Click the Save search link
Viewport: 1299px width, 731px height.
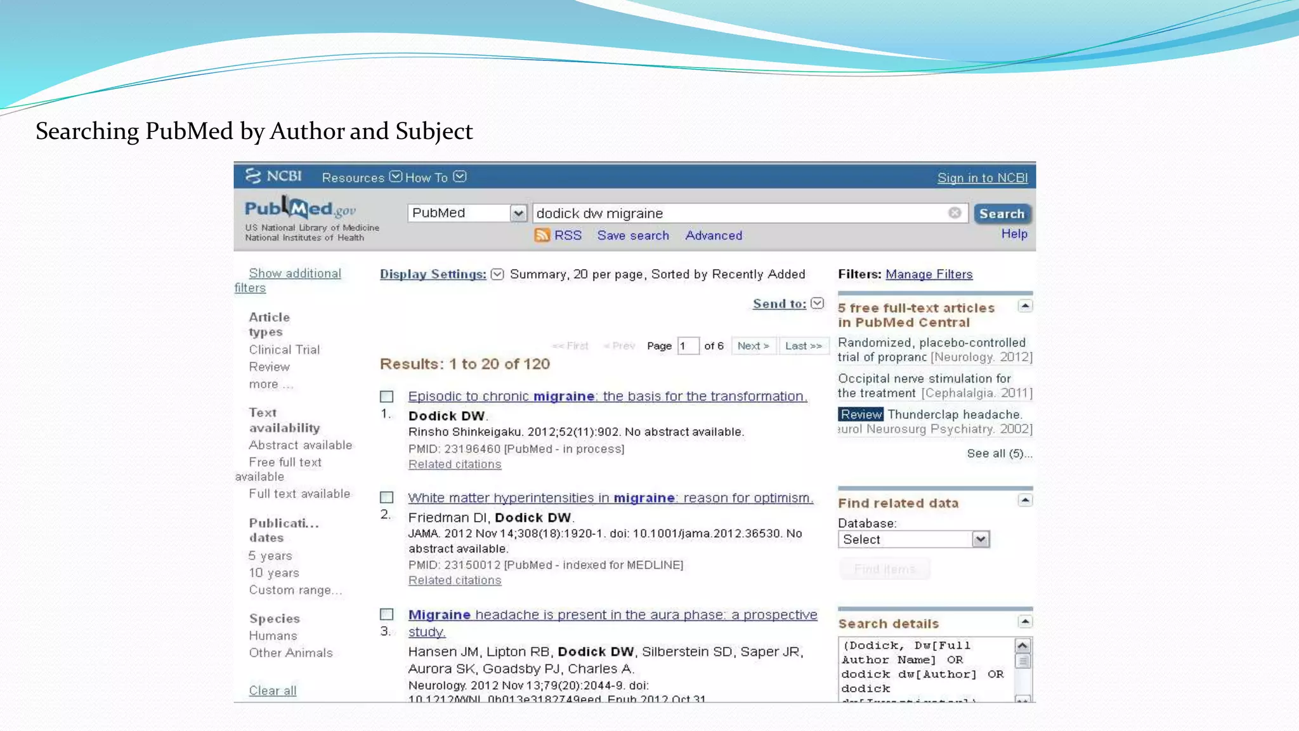click(x=633, y=235)
